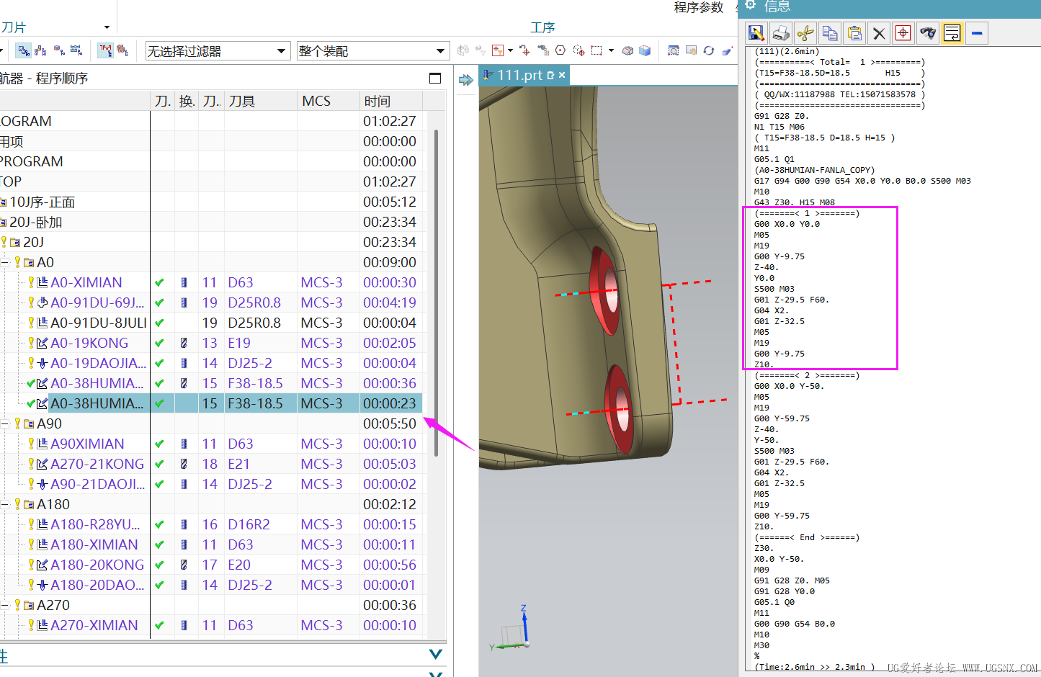
Task: Collapse the A270 program group
Action: pyautogui.click(x=6, y=605)
